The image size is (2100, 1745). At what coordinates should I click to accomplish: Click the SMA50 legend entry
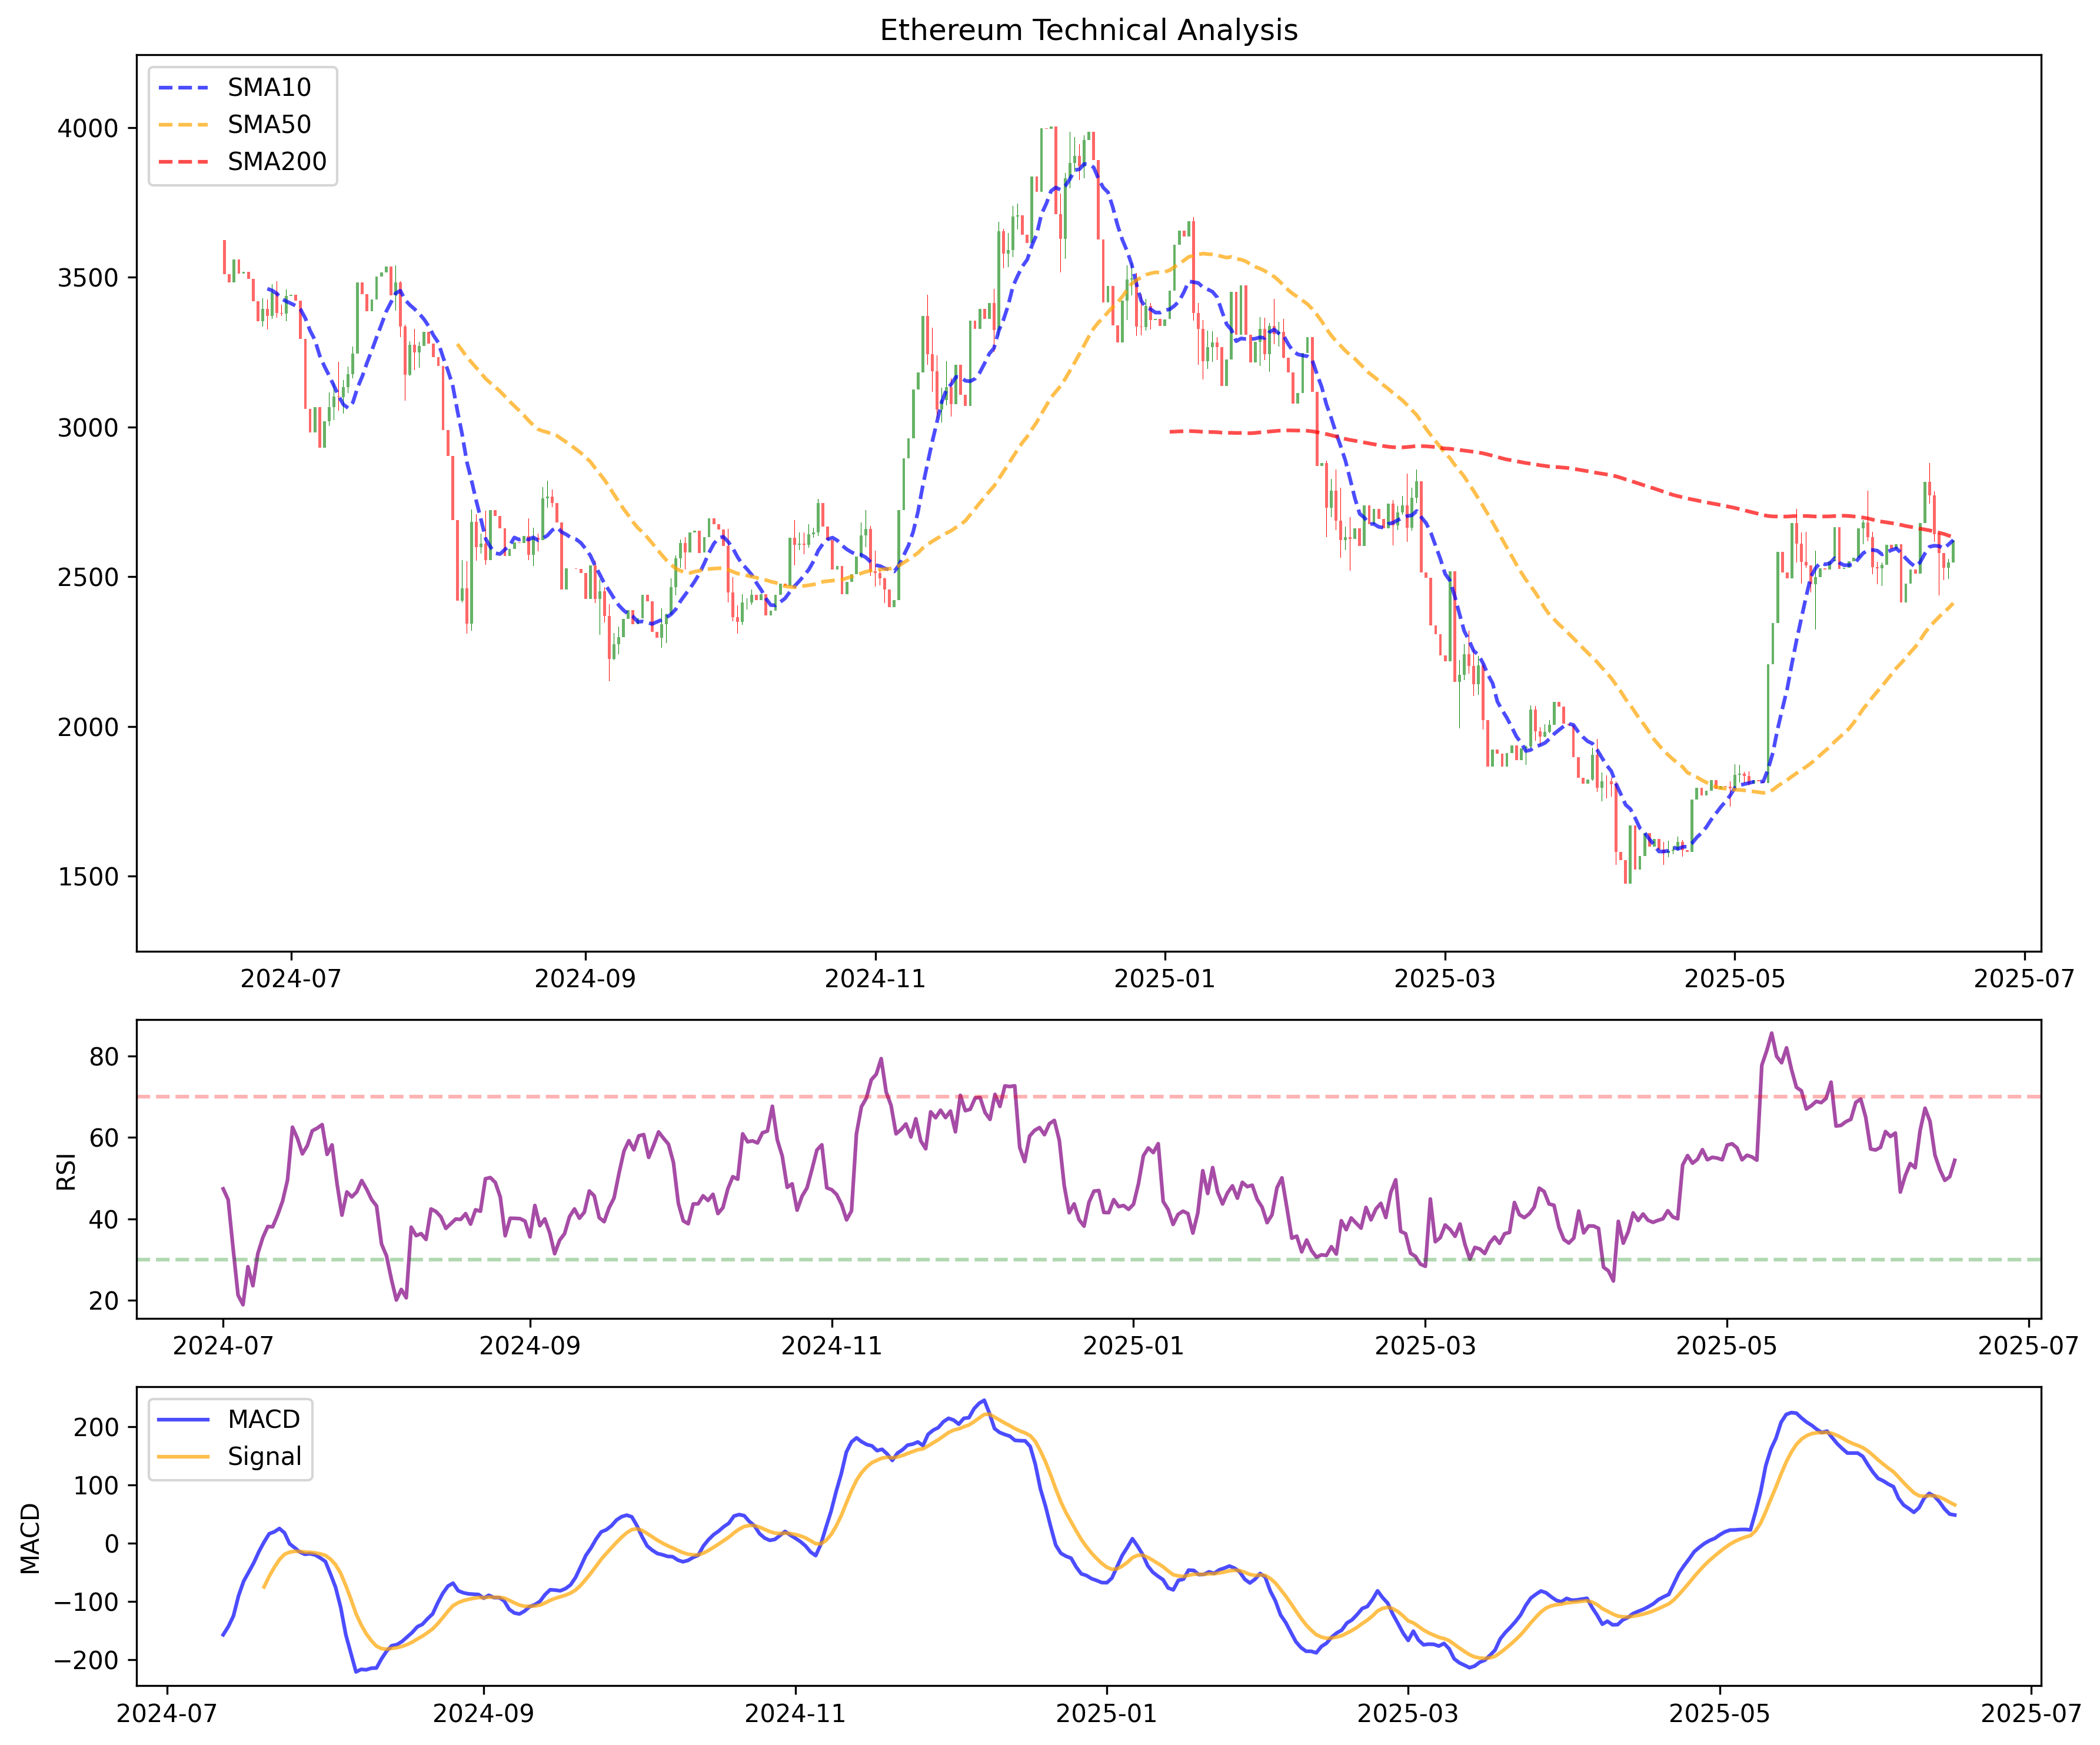coord(269,125)
